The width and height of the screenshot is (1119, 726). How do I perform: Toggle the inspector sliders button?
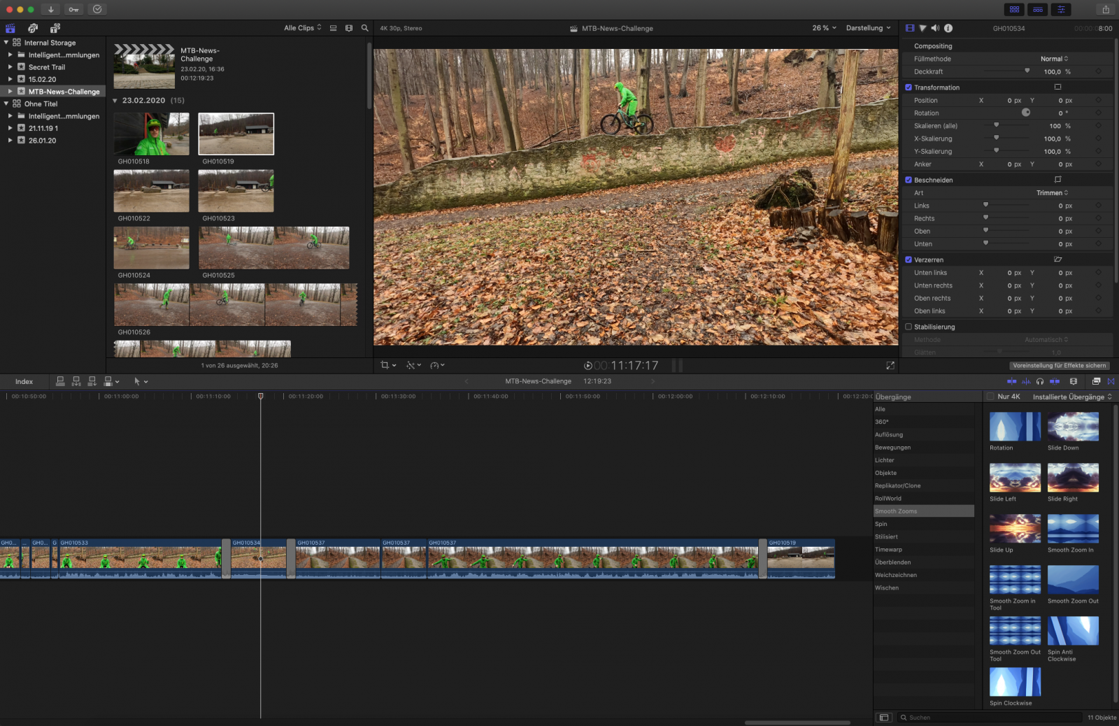[x=1061, y=9]
